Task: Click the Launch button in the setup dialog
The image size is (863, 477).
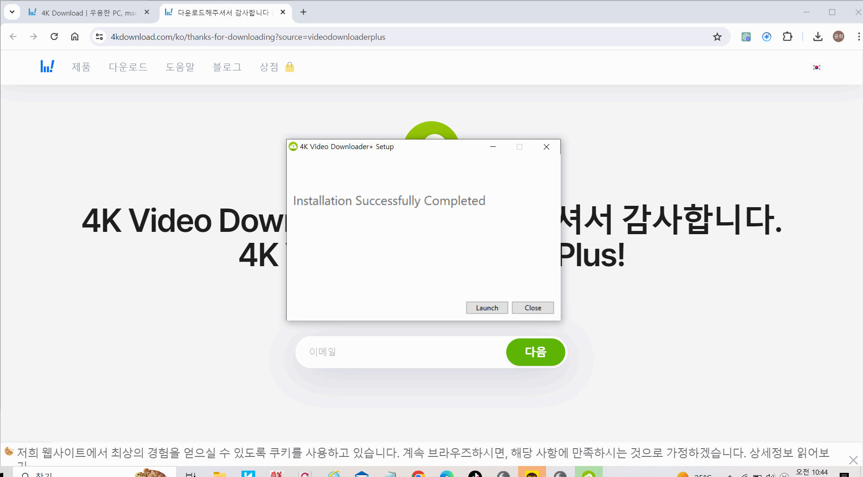Action: click(x=487, y=308)
